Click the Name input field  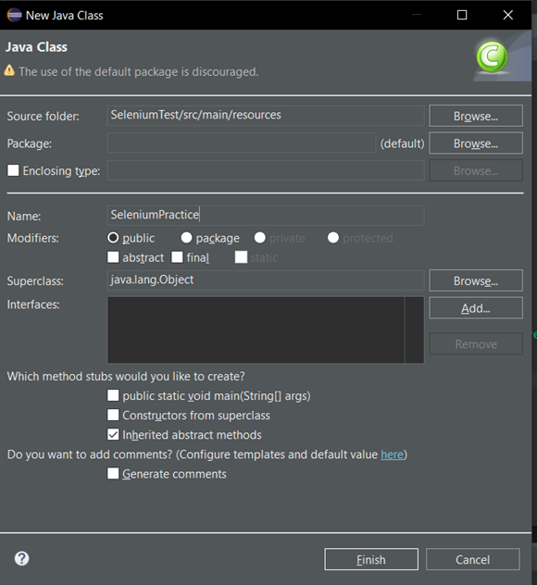point(266,216)
